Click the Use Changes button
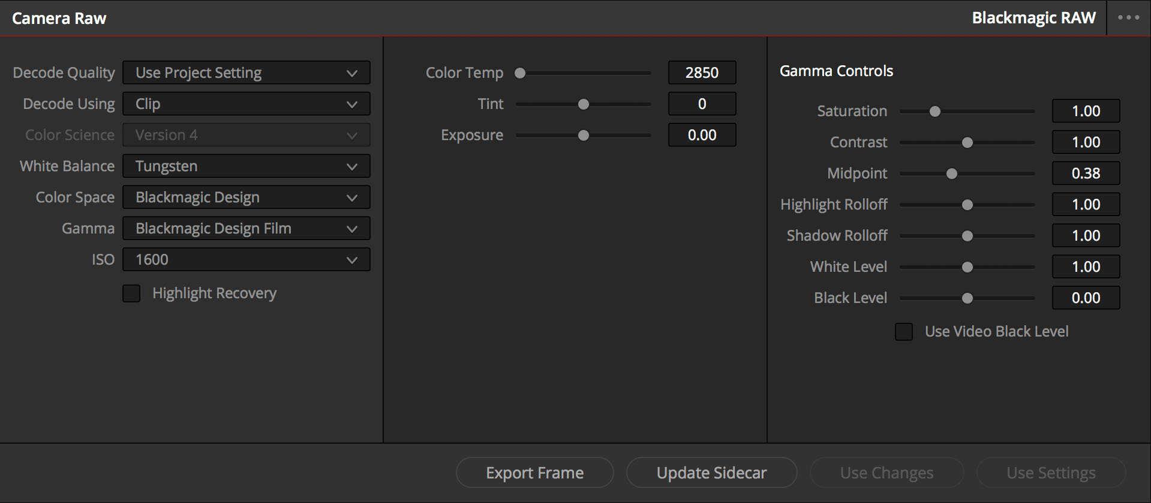This screenshot has height=503, width=1151. (887, 473)
